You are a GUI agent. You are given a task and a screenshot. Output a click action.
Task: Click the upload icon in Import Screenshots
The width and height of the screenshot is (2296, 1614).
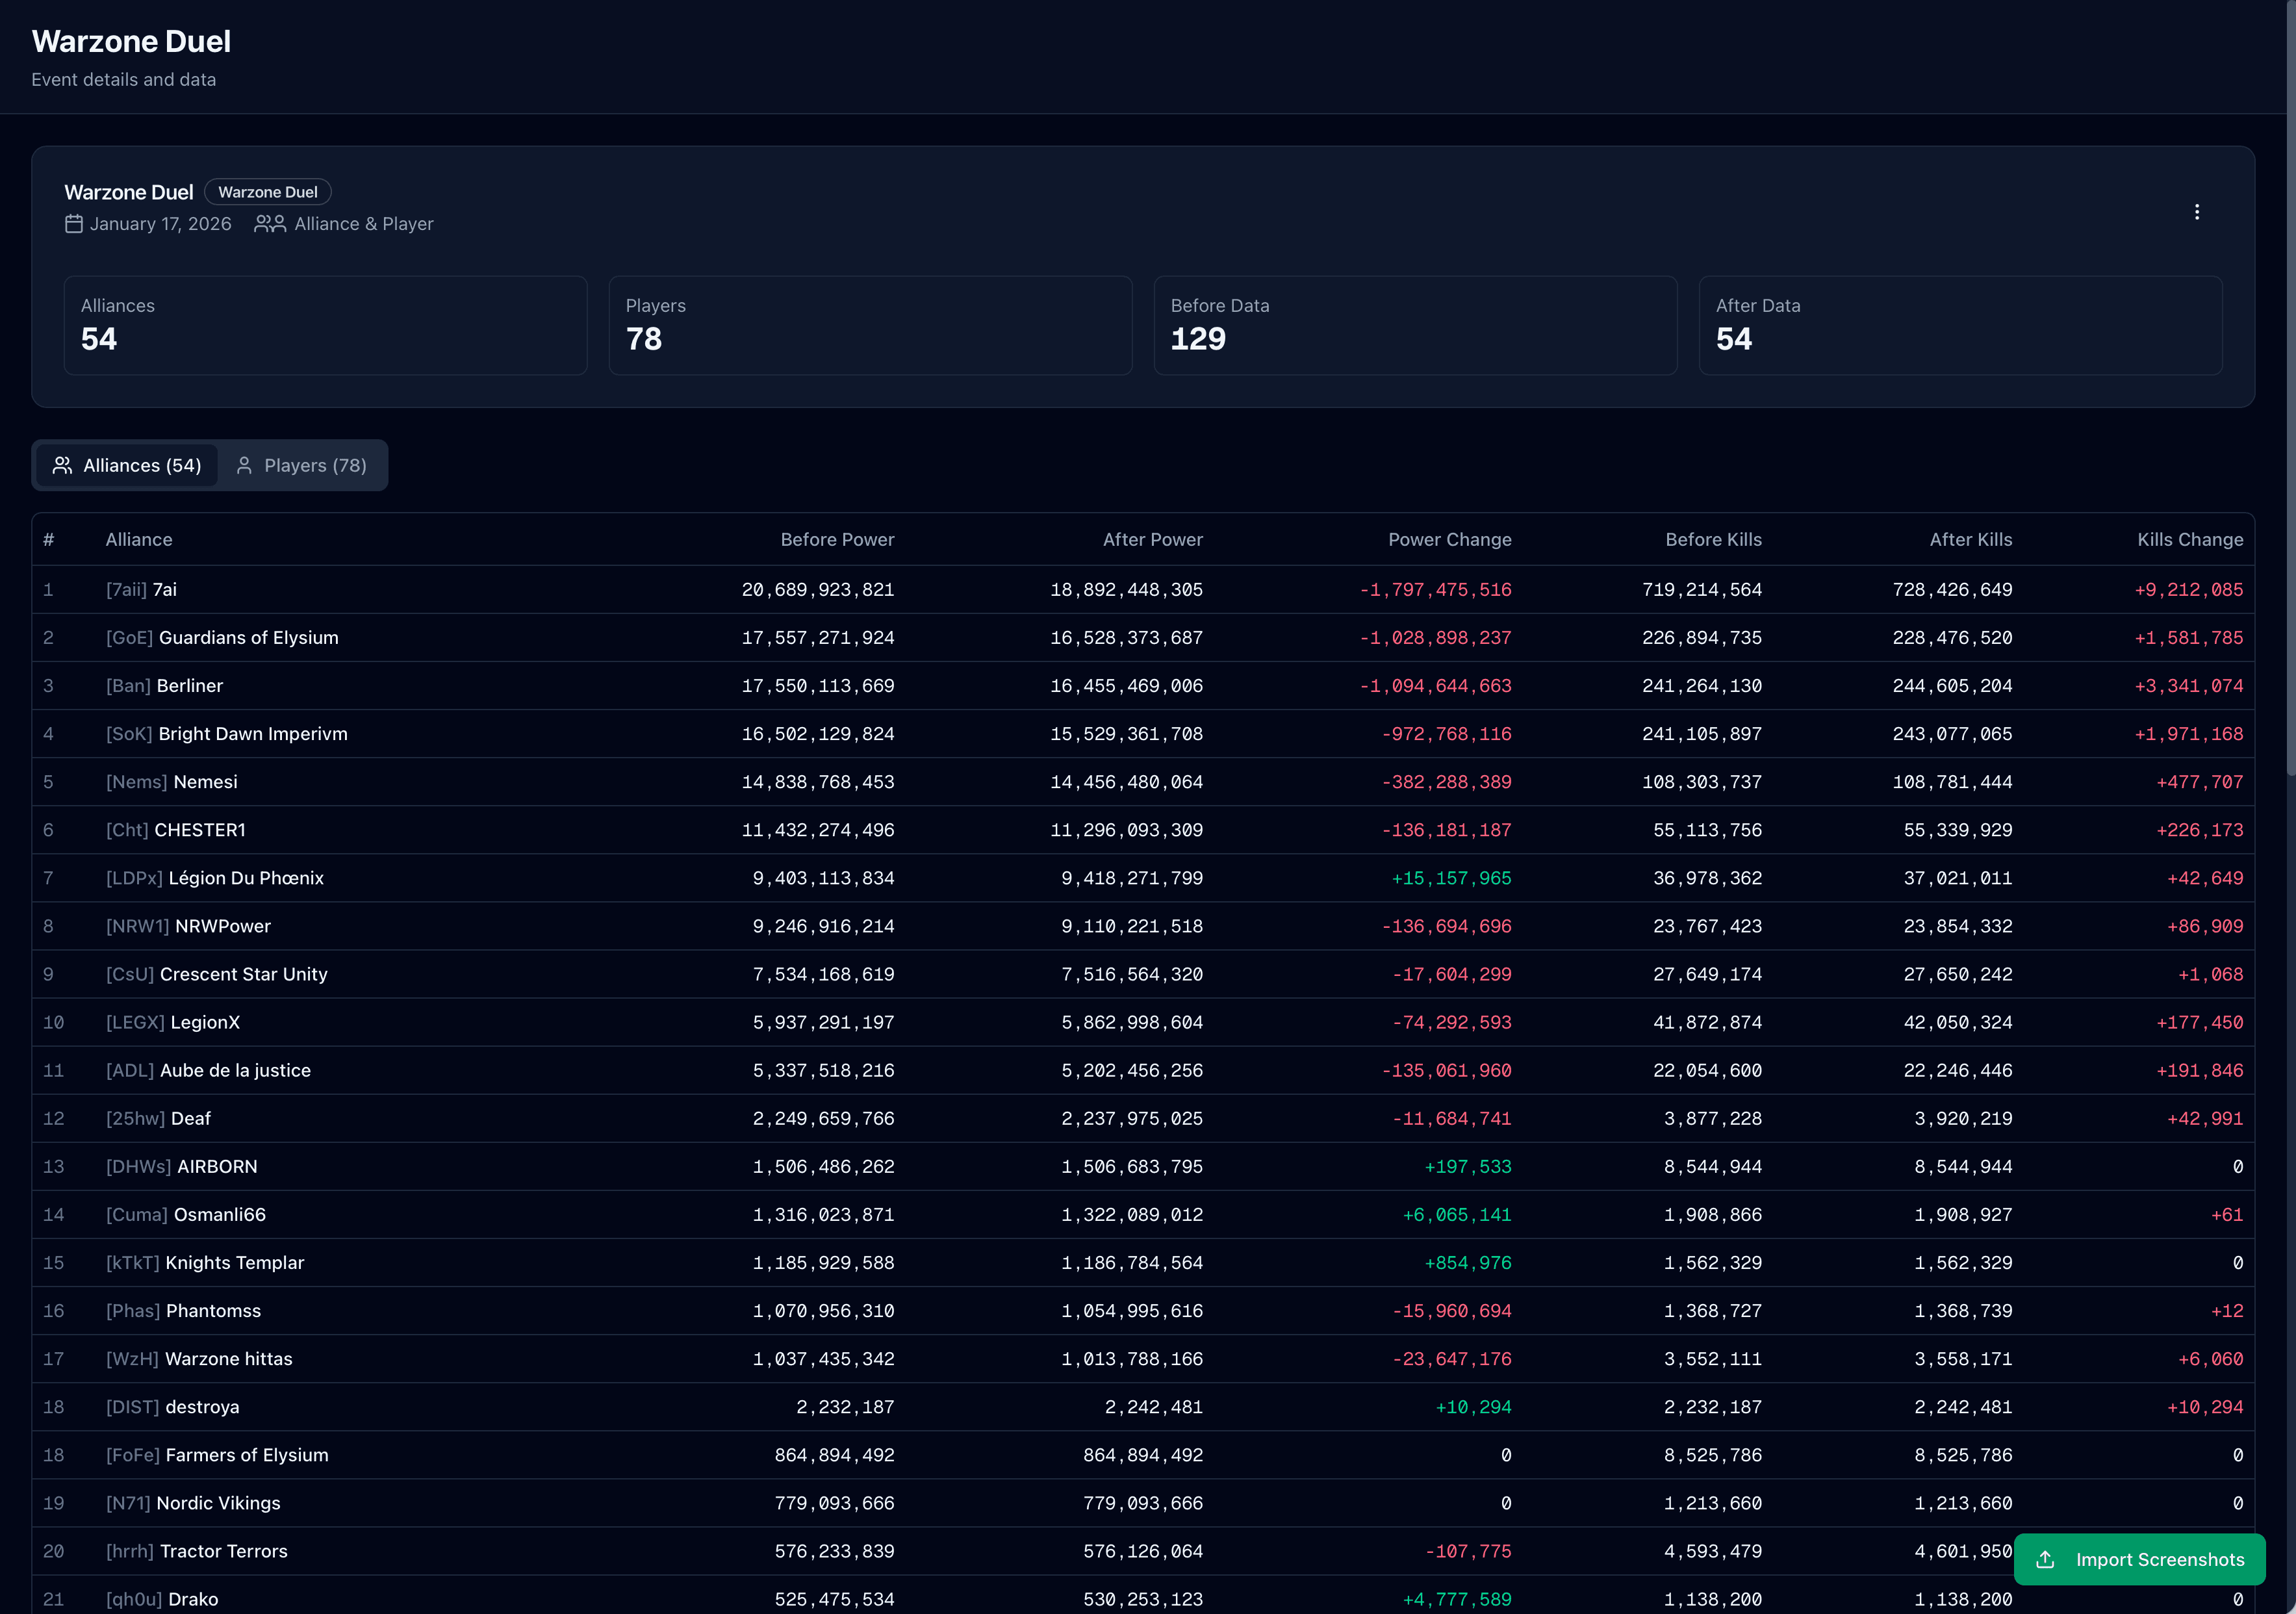coord(2045,1559)
